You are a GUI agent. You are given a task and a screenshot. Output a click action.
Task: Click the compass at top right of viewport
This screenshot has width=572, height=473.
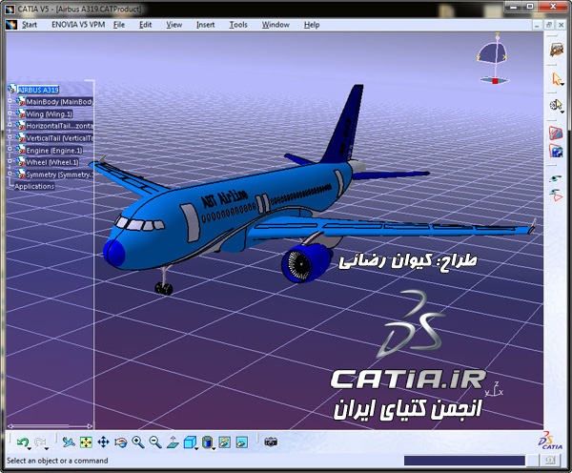pyautogui.click(x=493, y=59)
